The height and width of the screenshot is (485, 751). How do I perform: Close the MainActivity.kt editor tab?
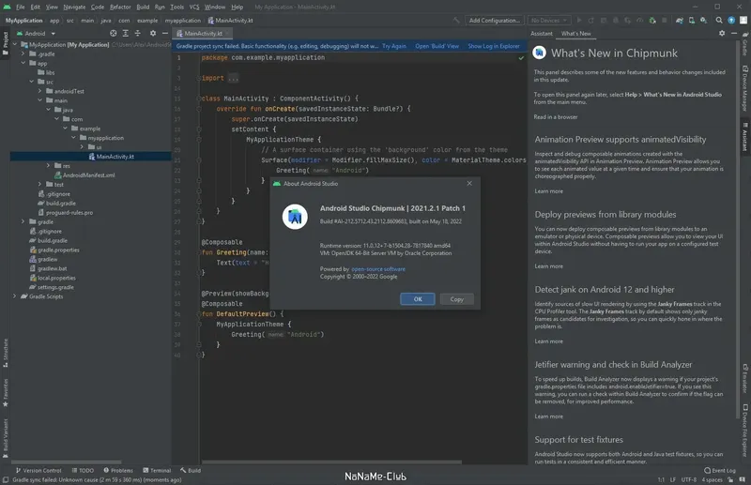tap(227, 34)
